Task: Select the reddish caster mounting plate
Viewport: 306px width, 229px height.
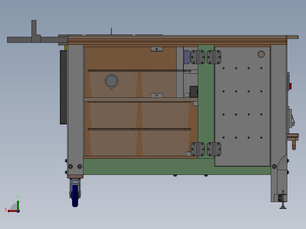Action: [x=75, y=177]
